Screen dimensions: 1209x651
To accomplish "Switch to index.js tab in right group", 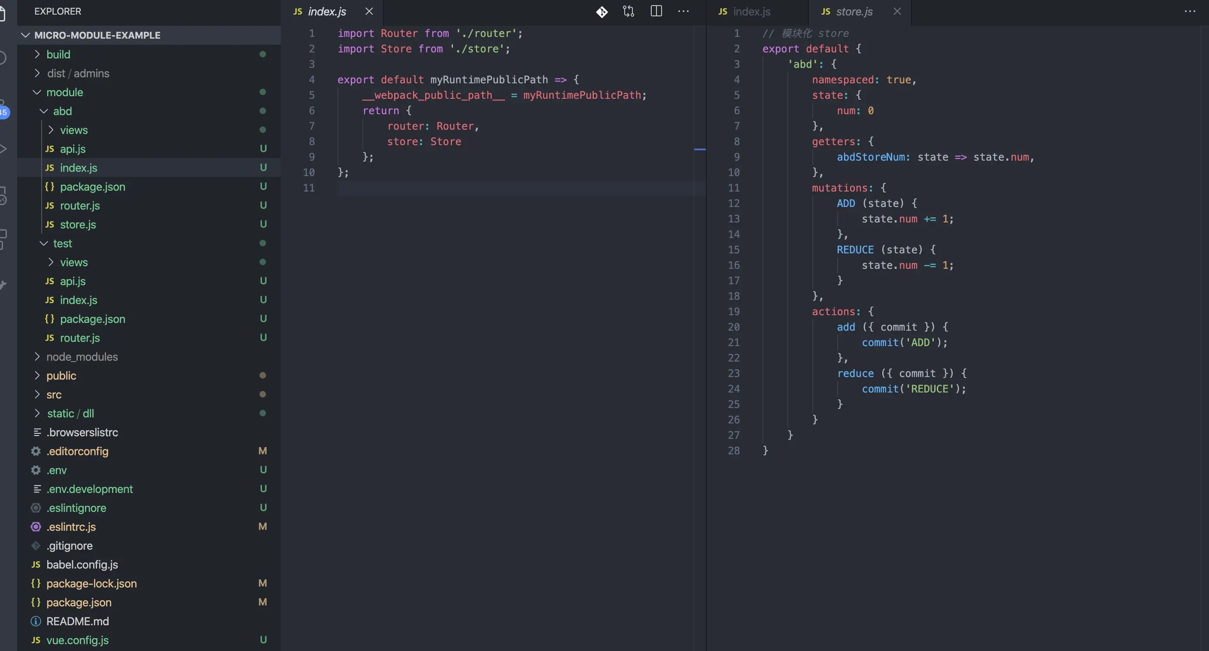I will (x=751, y=12).
